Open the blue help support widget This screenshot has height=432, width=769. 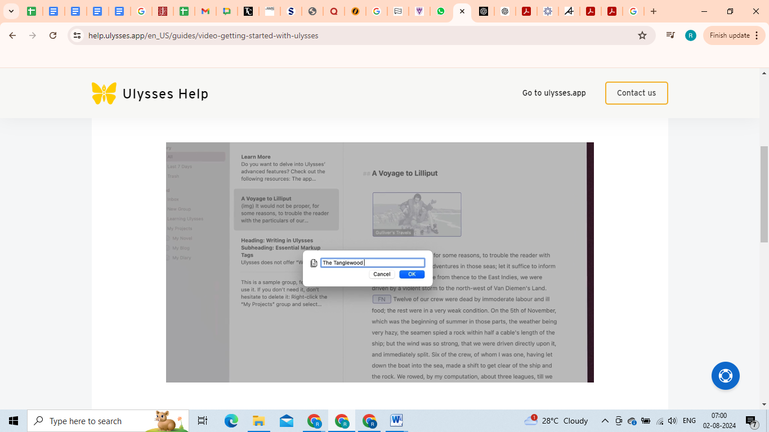(726, 376)
